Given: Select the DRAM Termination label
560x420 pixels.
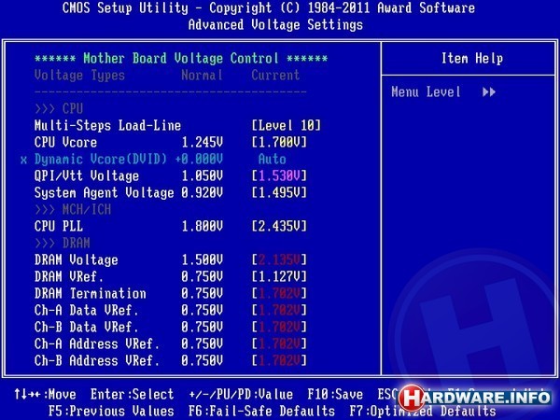Looking at the screenshot, I should [x=91, y=294].
